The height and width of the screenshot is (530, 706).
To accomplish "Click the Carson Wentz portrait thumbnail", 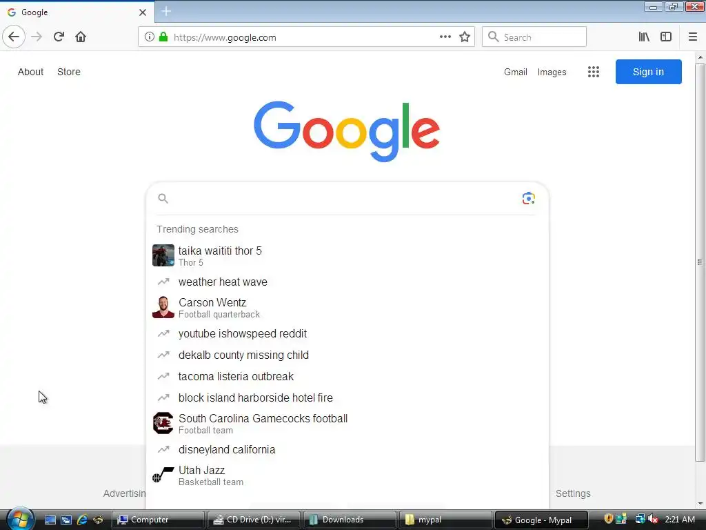I will coord(163,307).
